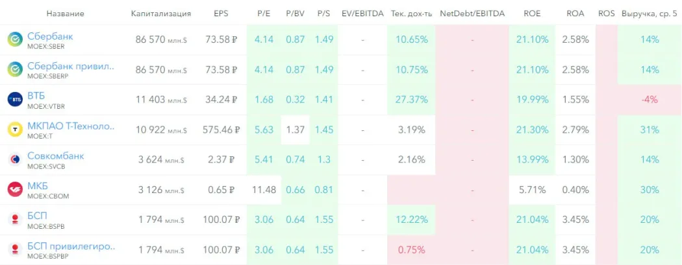682x265 pixels.
Task: Sort table by Капитализация column
Action: point(160,14)
